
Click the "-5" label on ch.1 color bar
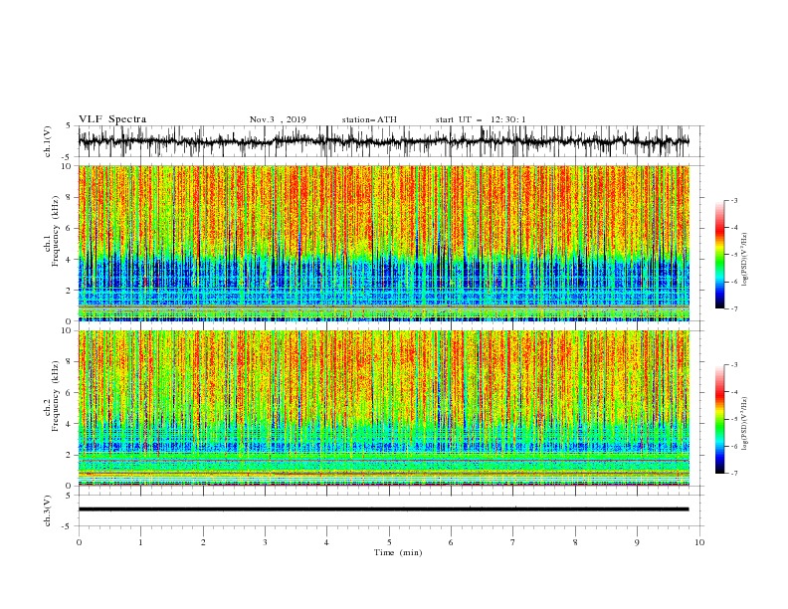734,255
